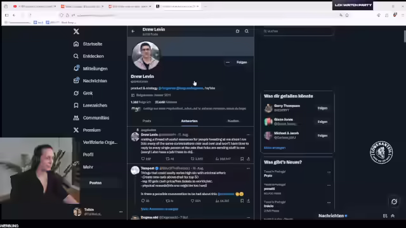Open Startseite home icon
This screenshot has height=228, width=406.
[76, 44]
